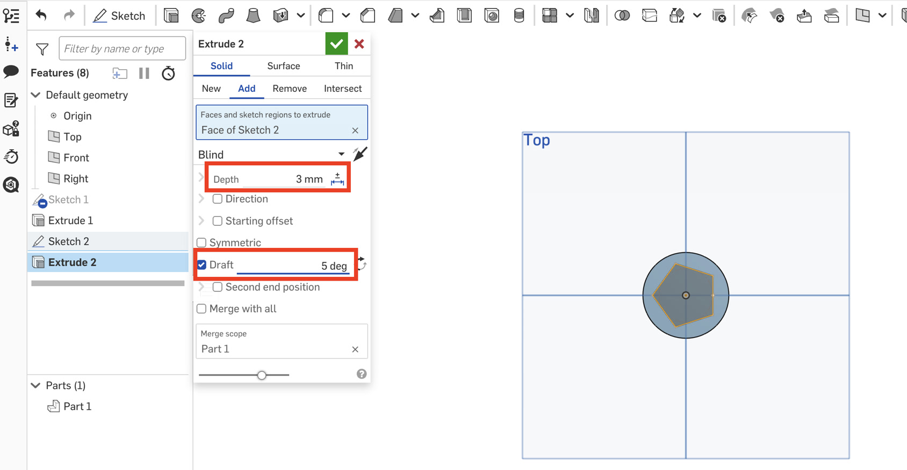Select the Move face tool
The image size is (907, 470).
point(804,16)
